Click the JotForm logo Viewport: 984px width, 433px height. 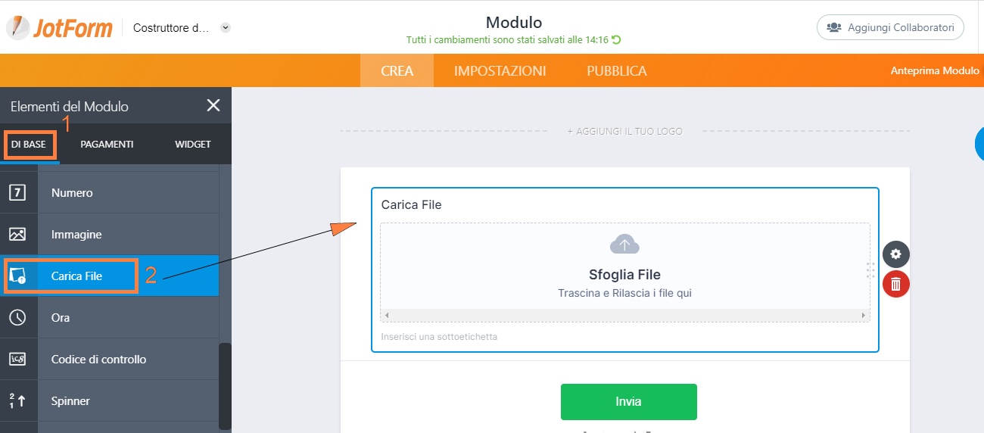pos(59,28)
